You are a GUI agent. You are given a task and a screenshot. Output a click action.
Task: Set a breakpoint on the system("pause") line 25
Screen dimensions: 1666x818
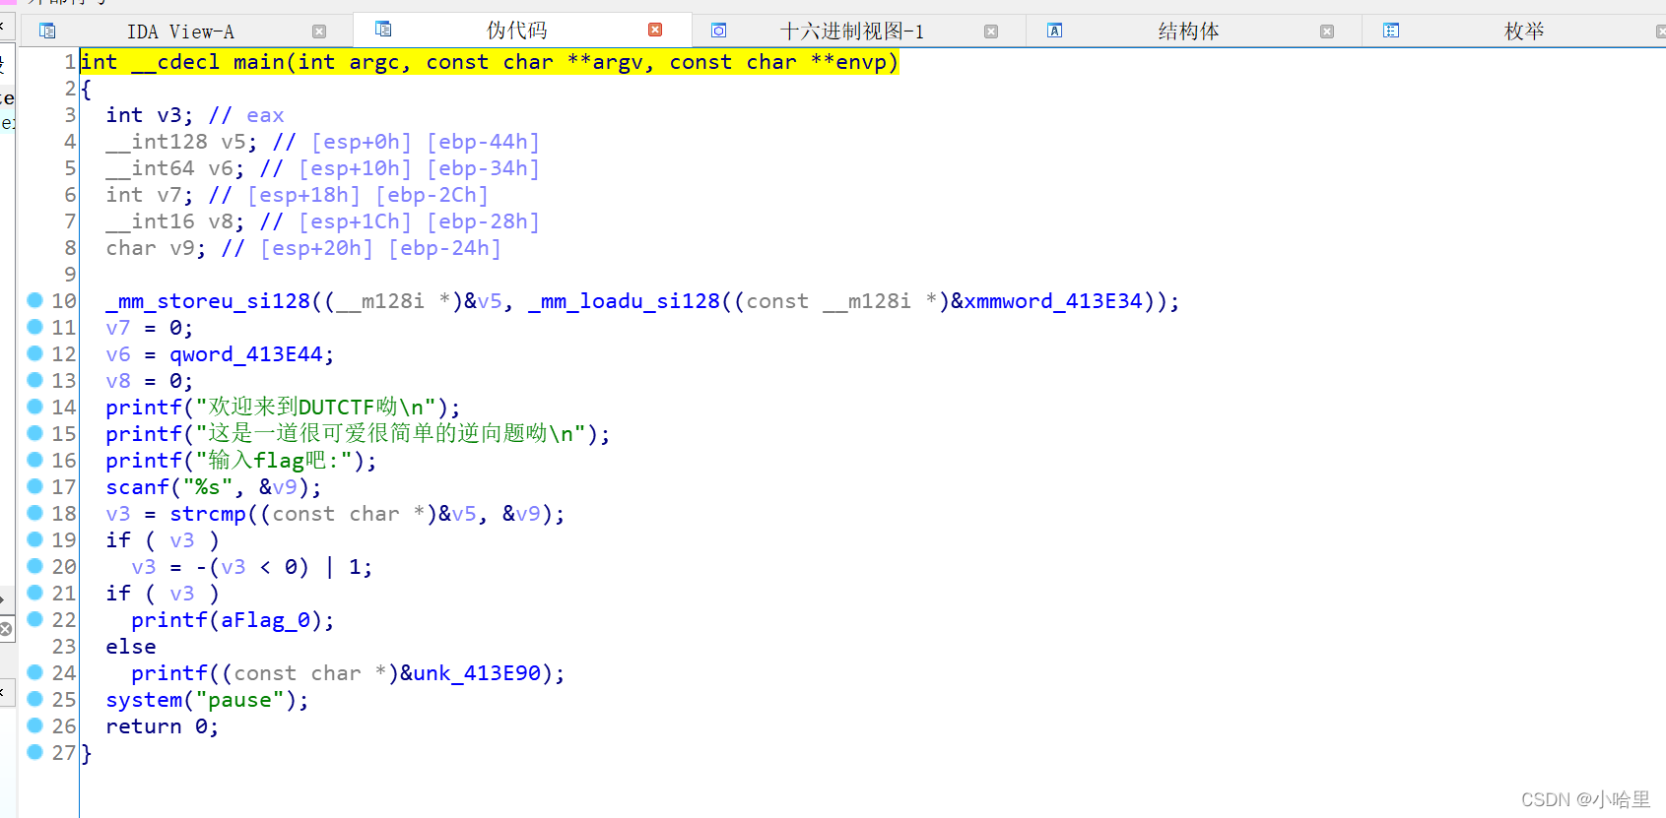(x=34, y=699)
